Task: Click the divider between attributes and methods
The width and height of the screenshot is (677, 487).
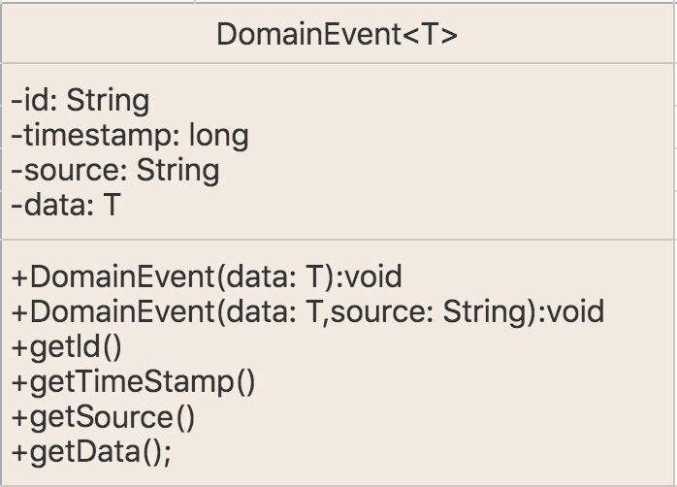Action: point(338,239)
